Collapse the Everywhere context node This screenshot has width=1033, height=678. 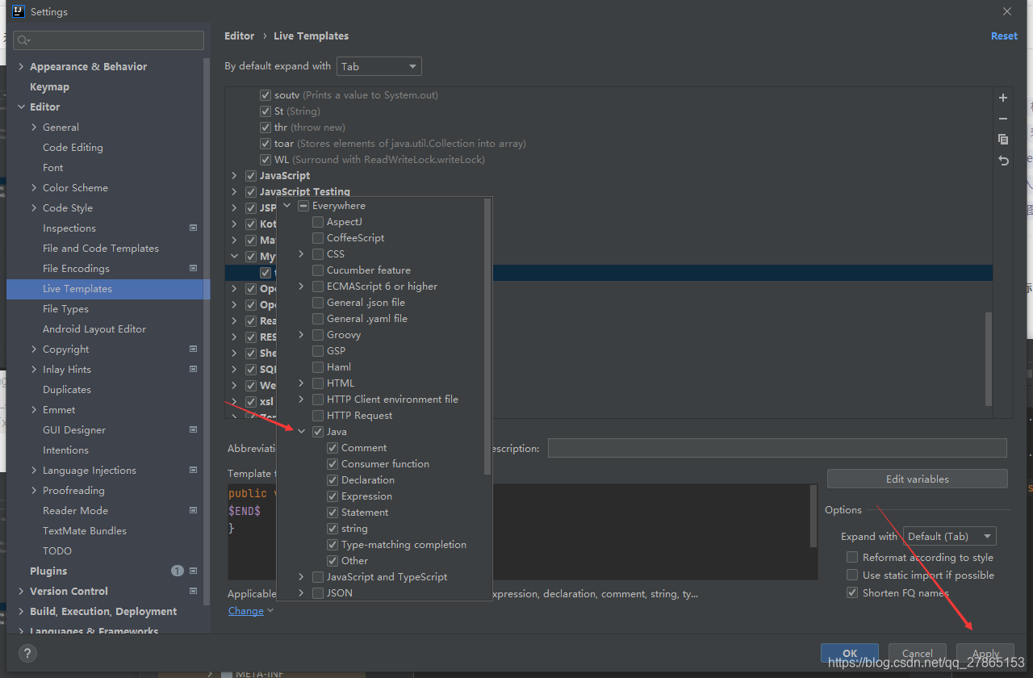point(287,206)
